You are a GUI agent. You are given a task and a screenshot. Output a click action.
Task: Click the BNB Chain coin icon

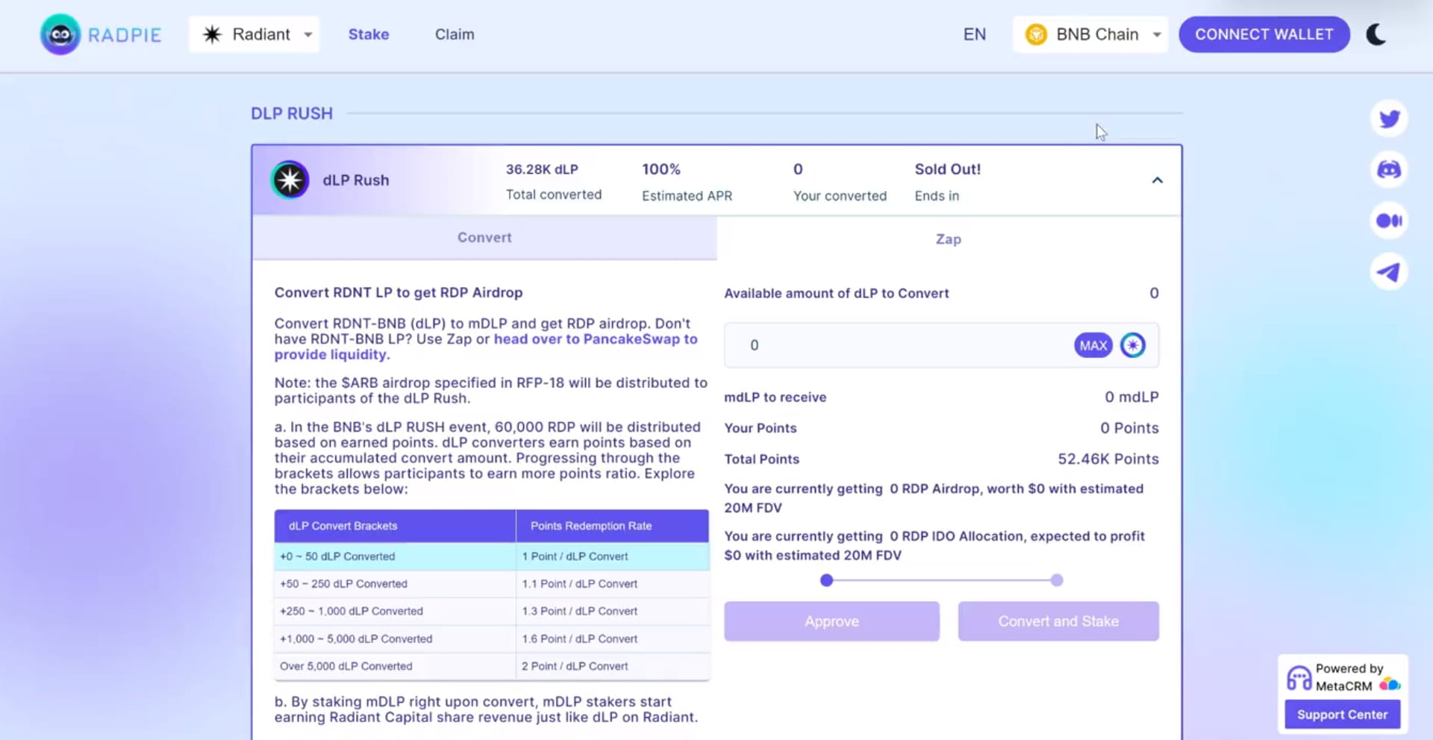pos(1036,34)
